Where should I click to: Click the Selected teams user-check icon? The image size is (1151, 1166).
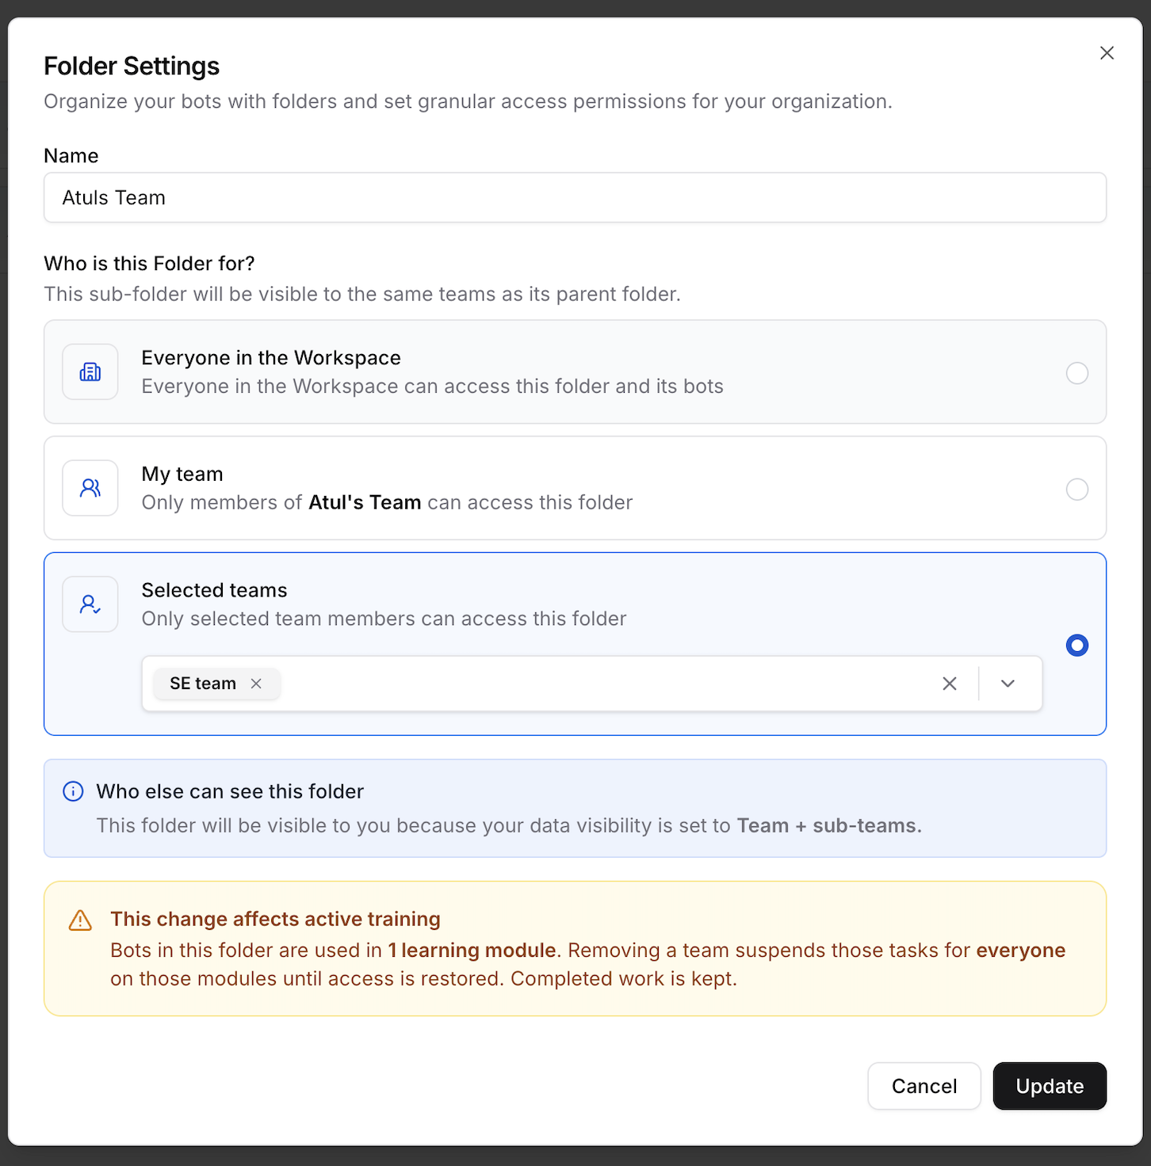pyautogui.click(x=90, y=604)
